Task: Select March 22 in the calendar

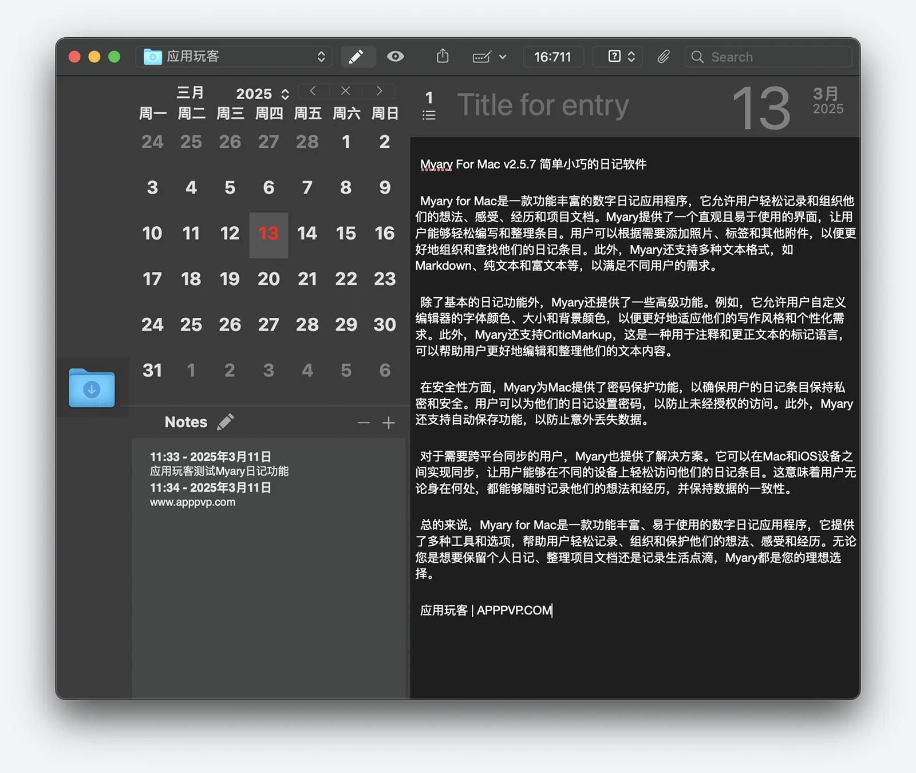Action: coord(346,279)
